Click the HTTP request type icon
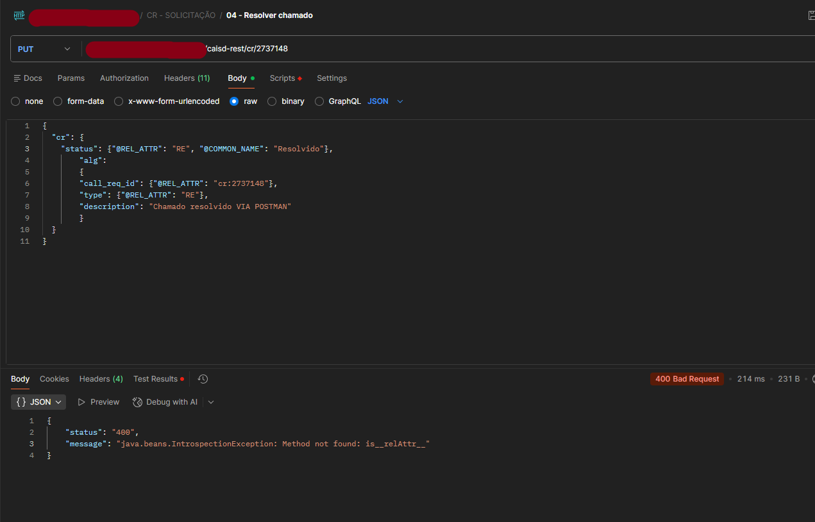Viewport: 815px width, 522px height. pyautogui.click(x=19, y=15)
